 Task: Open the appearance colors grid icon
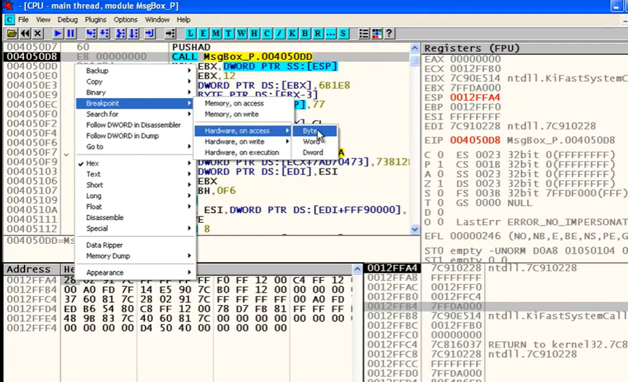[377, 34]
